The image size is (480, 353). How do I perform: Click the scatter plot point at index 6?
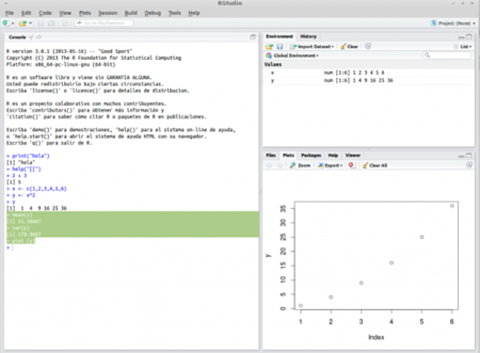451,206
